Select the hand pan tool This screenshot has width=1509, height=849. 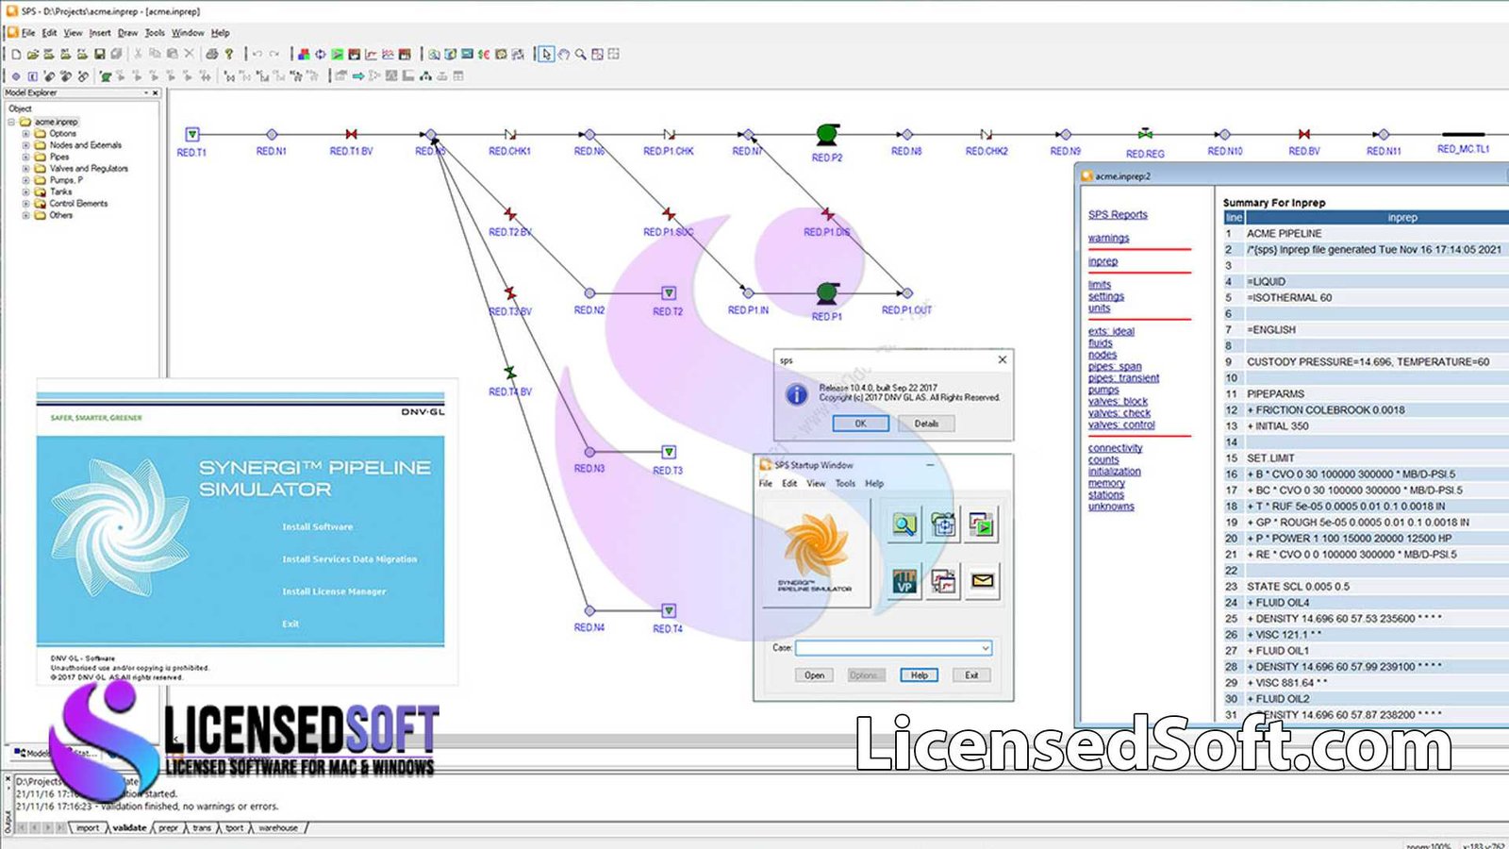[563, 54]
